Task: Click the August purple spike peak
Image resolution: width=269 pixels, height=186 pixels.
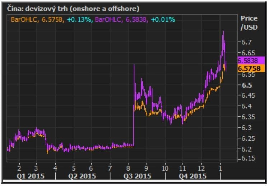Action: pyautogui.click(x=134, y=65)
